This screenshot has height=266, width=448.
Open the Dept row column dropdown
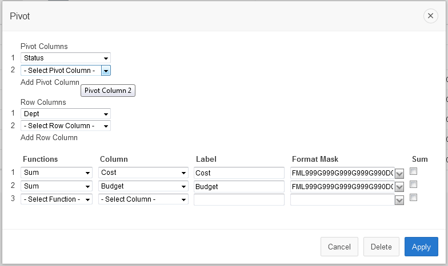click(66, 114)
